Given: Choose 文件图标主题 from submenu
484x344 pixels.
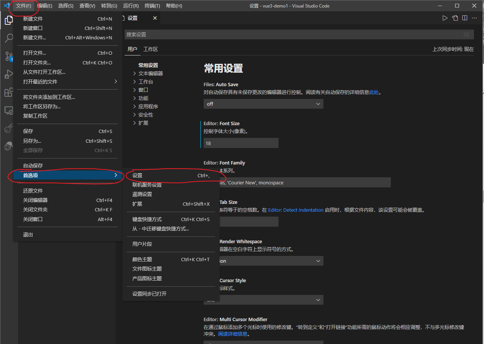Looking at the screenshot, I should click(x=171, y=269).
